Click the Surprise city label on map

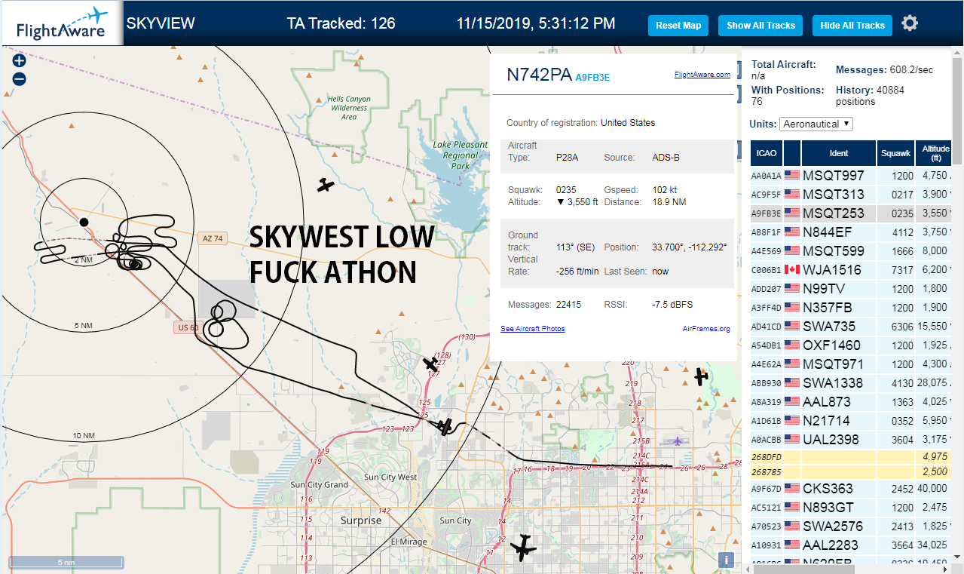click(x=361, y=520)
